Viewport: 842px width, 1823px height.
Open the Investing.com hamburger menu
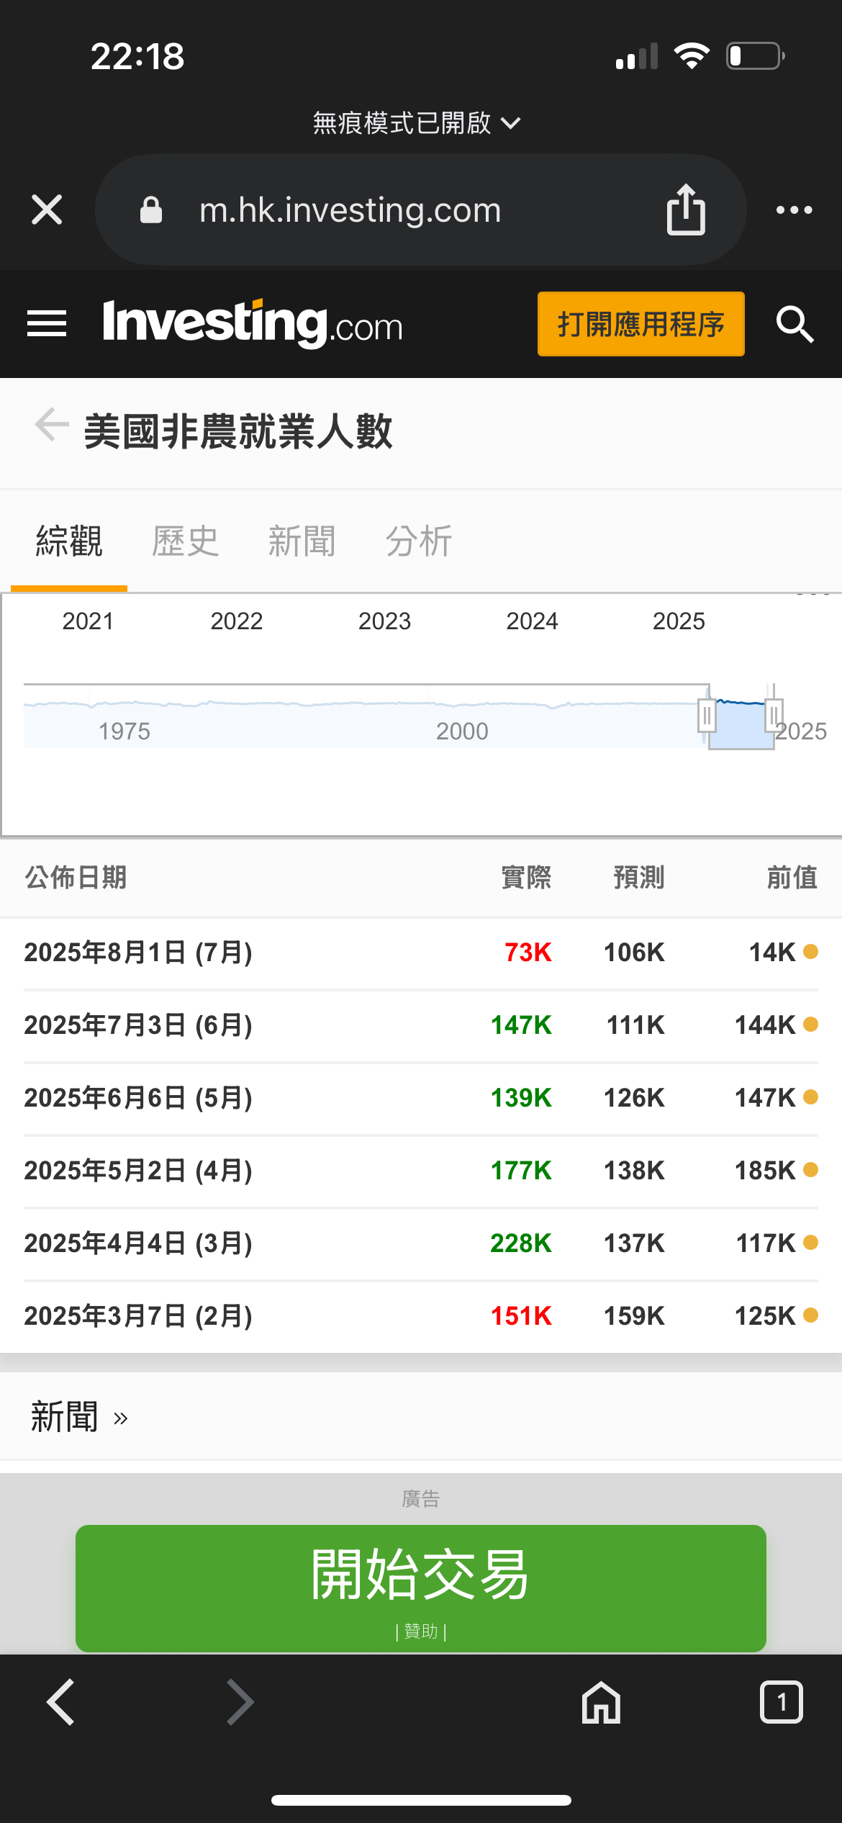[47, 323]
